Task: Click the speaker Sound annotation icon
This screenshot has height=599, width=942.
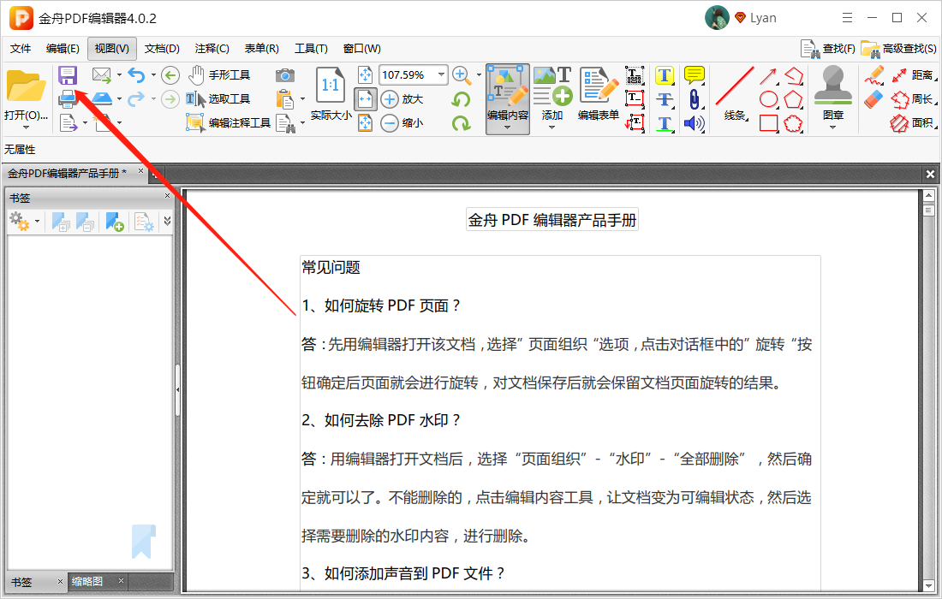Action: pos(695,123)
